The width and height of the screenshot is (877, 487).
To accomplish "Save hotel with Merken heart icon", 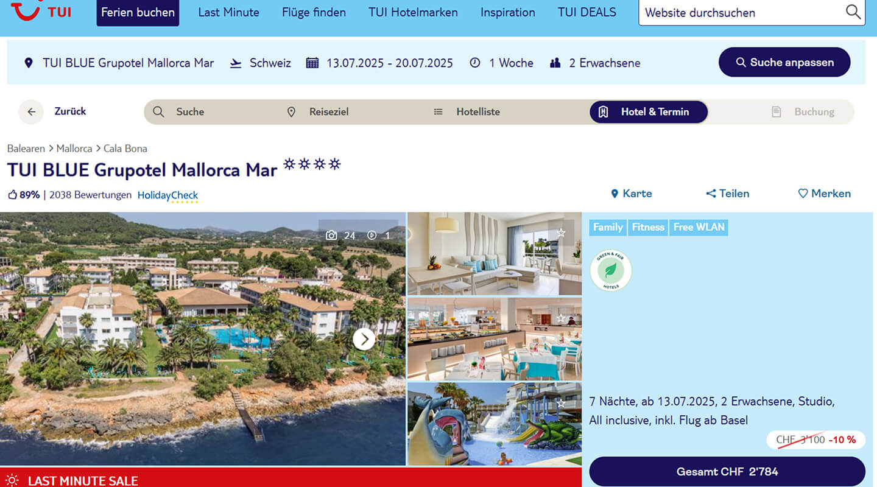I will coord(803,194).
